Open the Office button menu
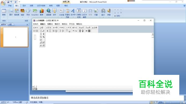 pos(3,3)
